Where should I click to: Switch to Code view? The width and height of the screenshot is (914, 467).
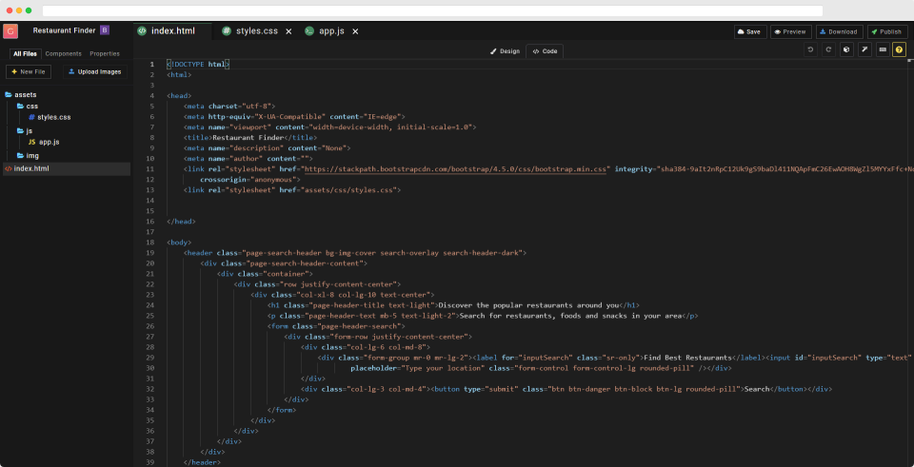545,51
